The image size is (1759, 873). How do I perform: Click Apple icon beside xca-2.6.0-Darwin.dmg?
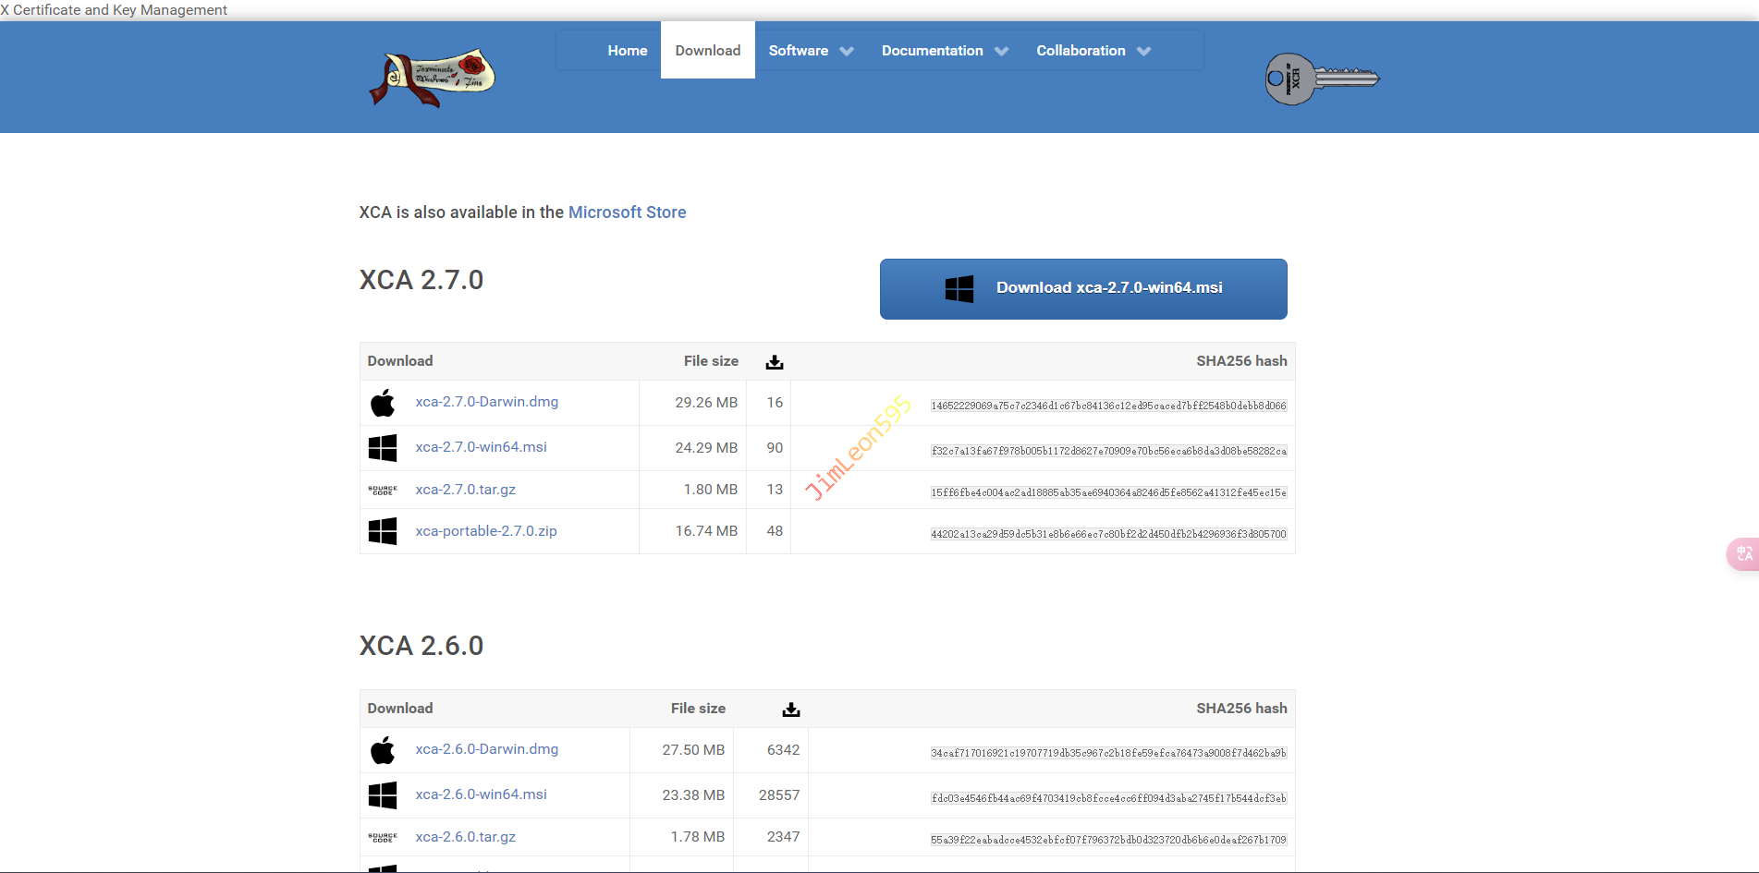click(383, 750)
